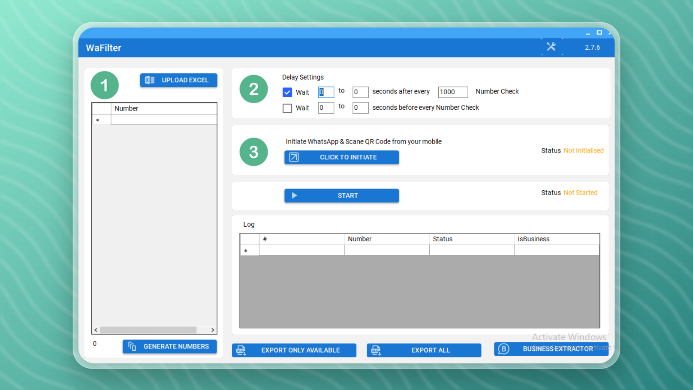693x390 pixels.
Task: Click the Number column header in Log
Action: (386, 239)
